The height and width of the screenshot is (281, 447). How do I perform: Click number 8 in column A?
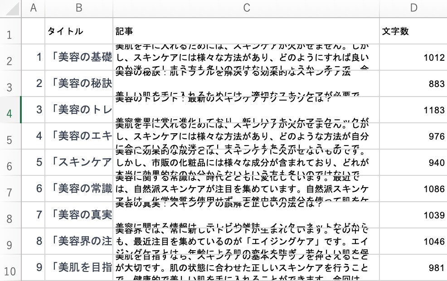pos(33,241)
